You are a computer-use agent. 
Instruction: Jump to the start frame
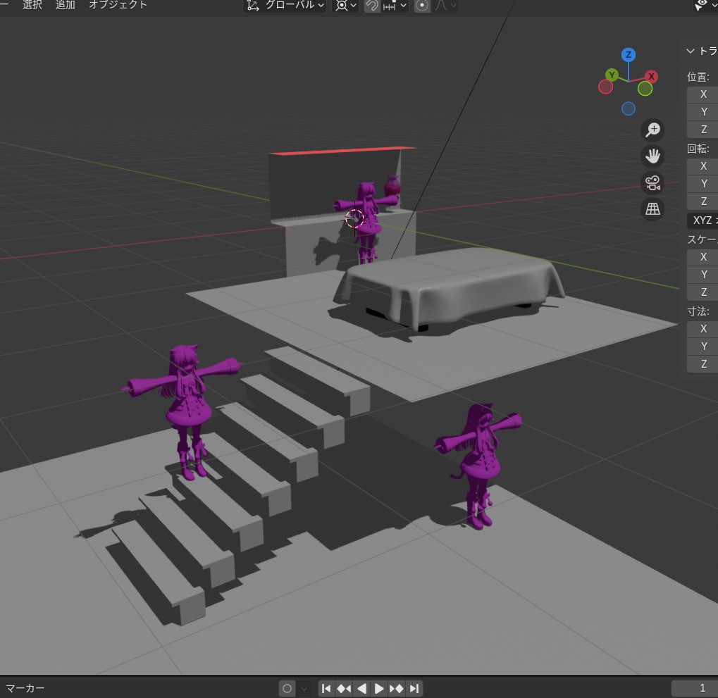pyautogui.click(x=326, y=688)
